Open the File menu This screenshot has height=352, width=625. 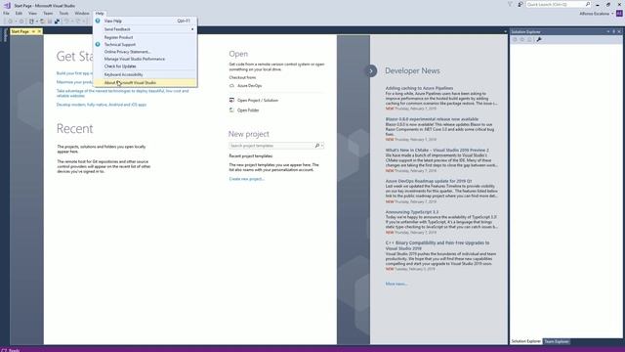(x=7, y=13)
